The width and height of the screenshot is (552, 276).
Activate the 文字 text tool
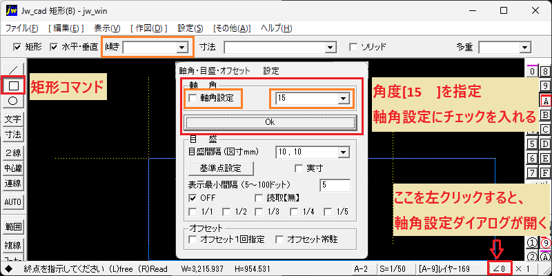coord(13,119)
